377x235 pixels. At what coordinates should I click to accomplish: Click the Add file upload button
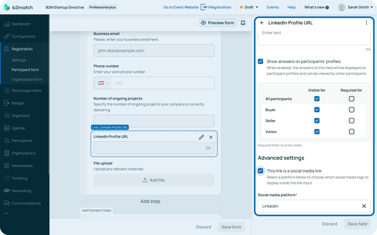[x=154, y=180]
